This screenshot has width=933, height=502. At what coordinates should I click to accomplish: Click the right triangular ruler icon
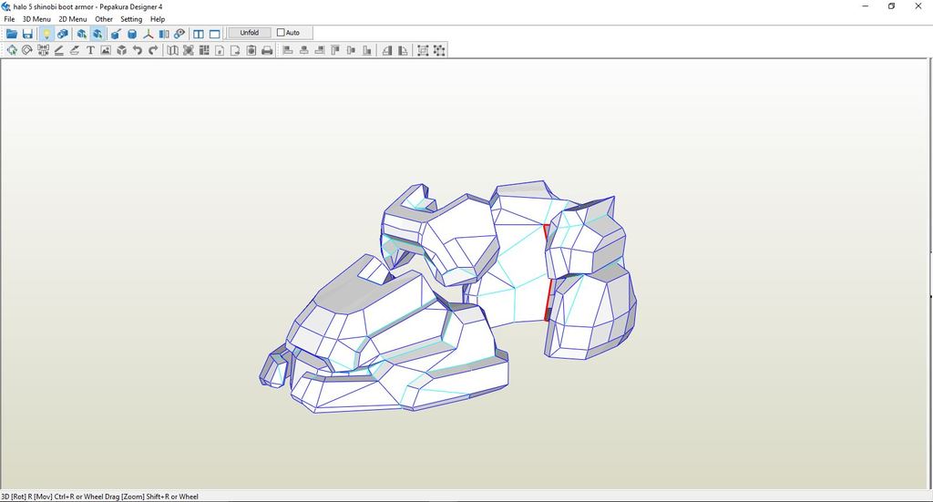pyautogui.click(x=404, y=50)
